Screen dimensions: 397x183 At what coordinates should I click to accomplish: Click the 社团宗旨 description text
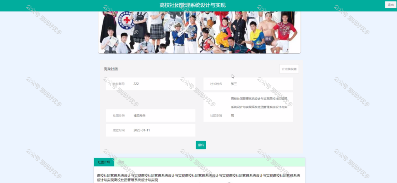click(259, 107)
